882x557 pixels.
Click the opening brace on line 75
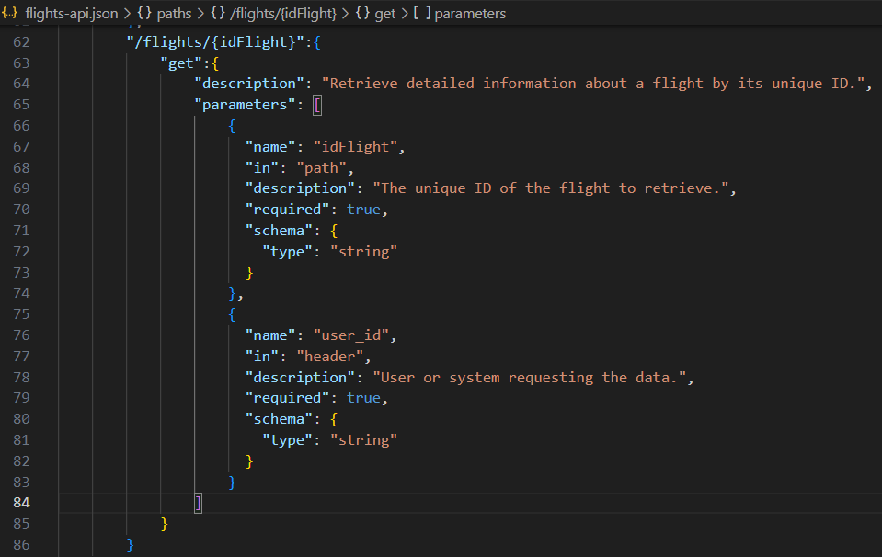pos(232,314)
